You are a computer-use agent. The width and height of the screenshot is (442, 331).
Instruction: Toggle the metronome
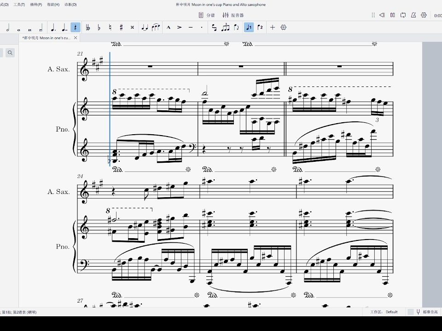click(413, 15)
